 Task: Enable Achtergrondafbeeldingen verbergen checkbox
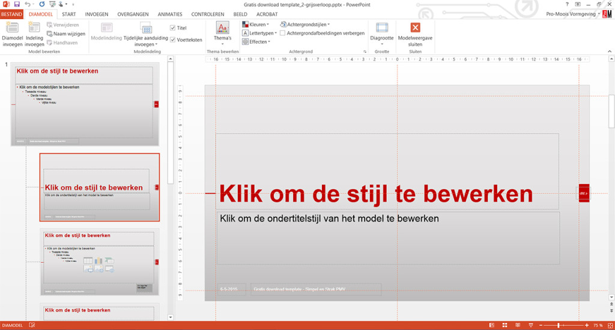click(x=282, y=34)
